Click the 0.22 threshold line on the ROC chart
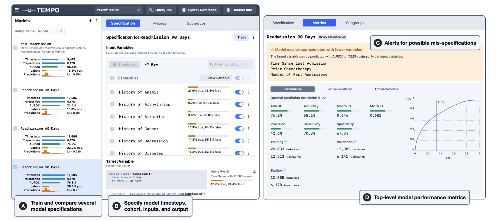Viewport: 502px width, 221px height. click(x=436, y=125)
